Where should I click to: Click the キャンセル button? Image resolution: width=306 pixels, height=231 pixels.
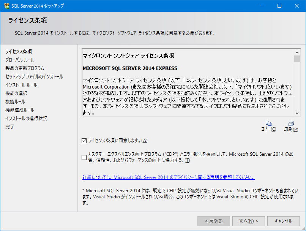click(284, 221)
